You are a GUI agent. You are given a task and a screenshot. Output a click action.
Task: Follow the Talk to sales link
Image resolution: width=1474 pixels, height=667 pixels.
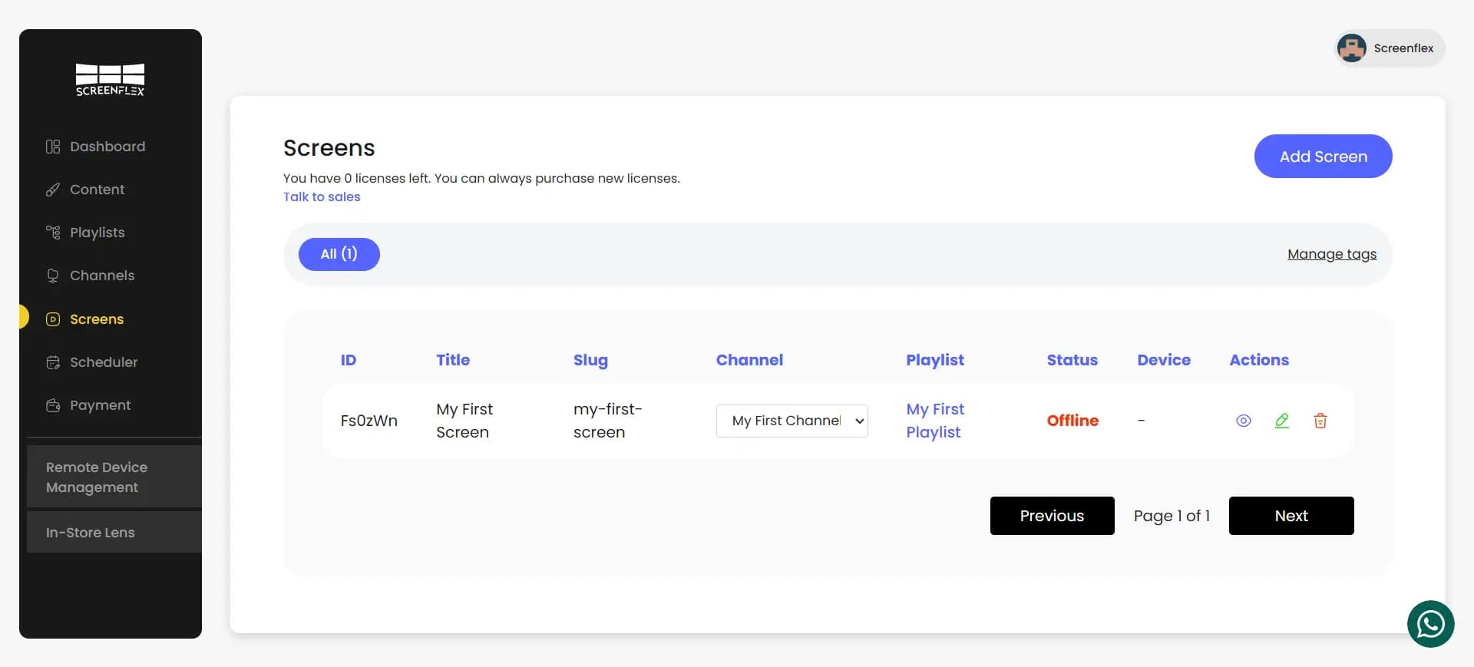(x=322, y=196)
